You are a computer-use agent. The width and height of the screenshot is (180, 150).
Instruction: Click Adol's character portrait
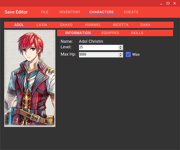coord(30,78)
